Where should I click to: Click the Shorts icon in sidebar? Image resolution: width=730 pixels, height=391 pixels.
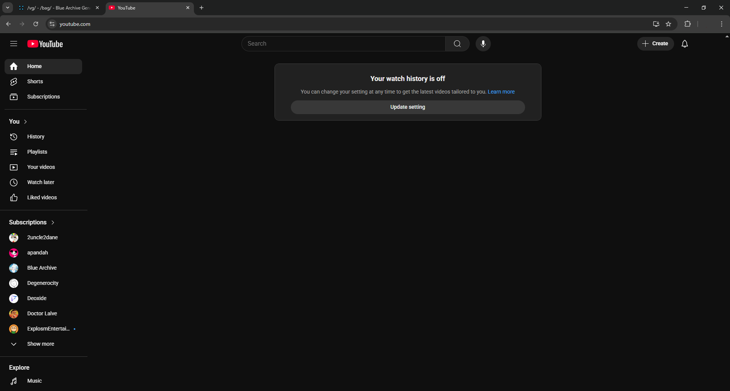click(x=14, y=82)
